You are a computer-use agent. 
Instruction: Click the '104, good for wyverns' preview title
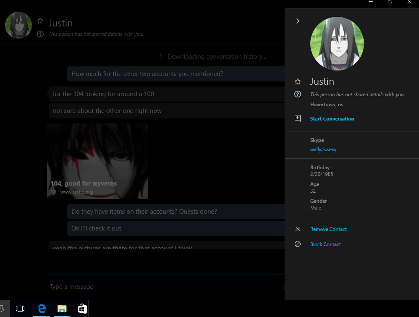tap(84, 183)
